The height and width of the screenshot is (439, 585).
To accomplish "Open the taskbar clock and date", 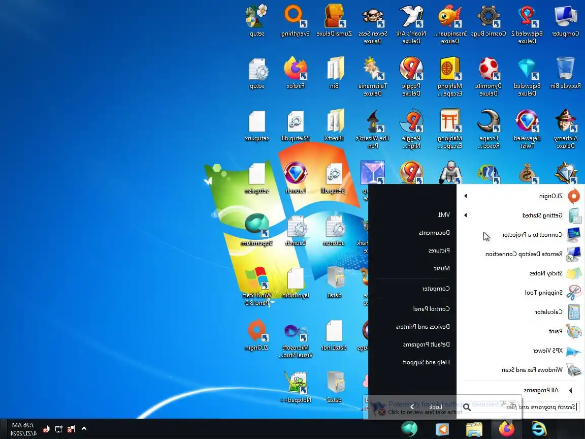I will tap(23, 429).
